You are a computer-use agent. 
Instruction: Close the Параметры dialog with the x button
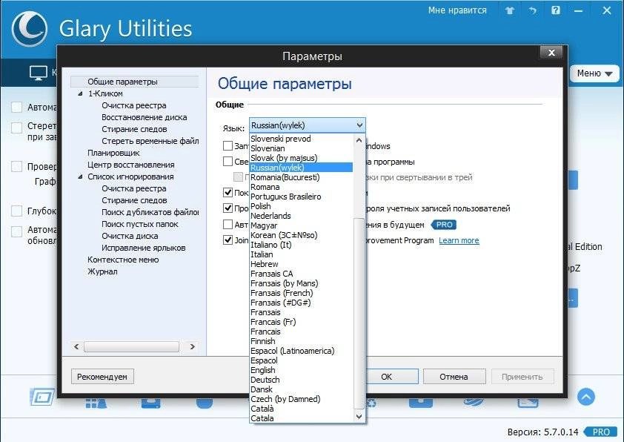click(551, 53)
